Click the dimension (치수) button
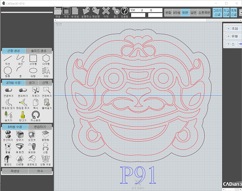The width and height of the screenshot is (242, 191). coord(40,171)
